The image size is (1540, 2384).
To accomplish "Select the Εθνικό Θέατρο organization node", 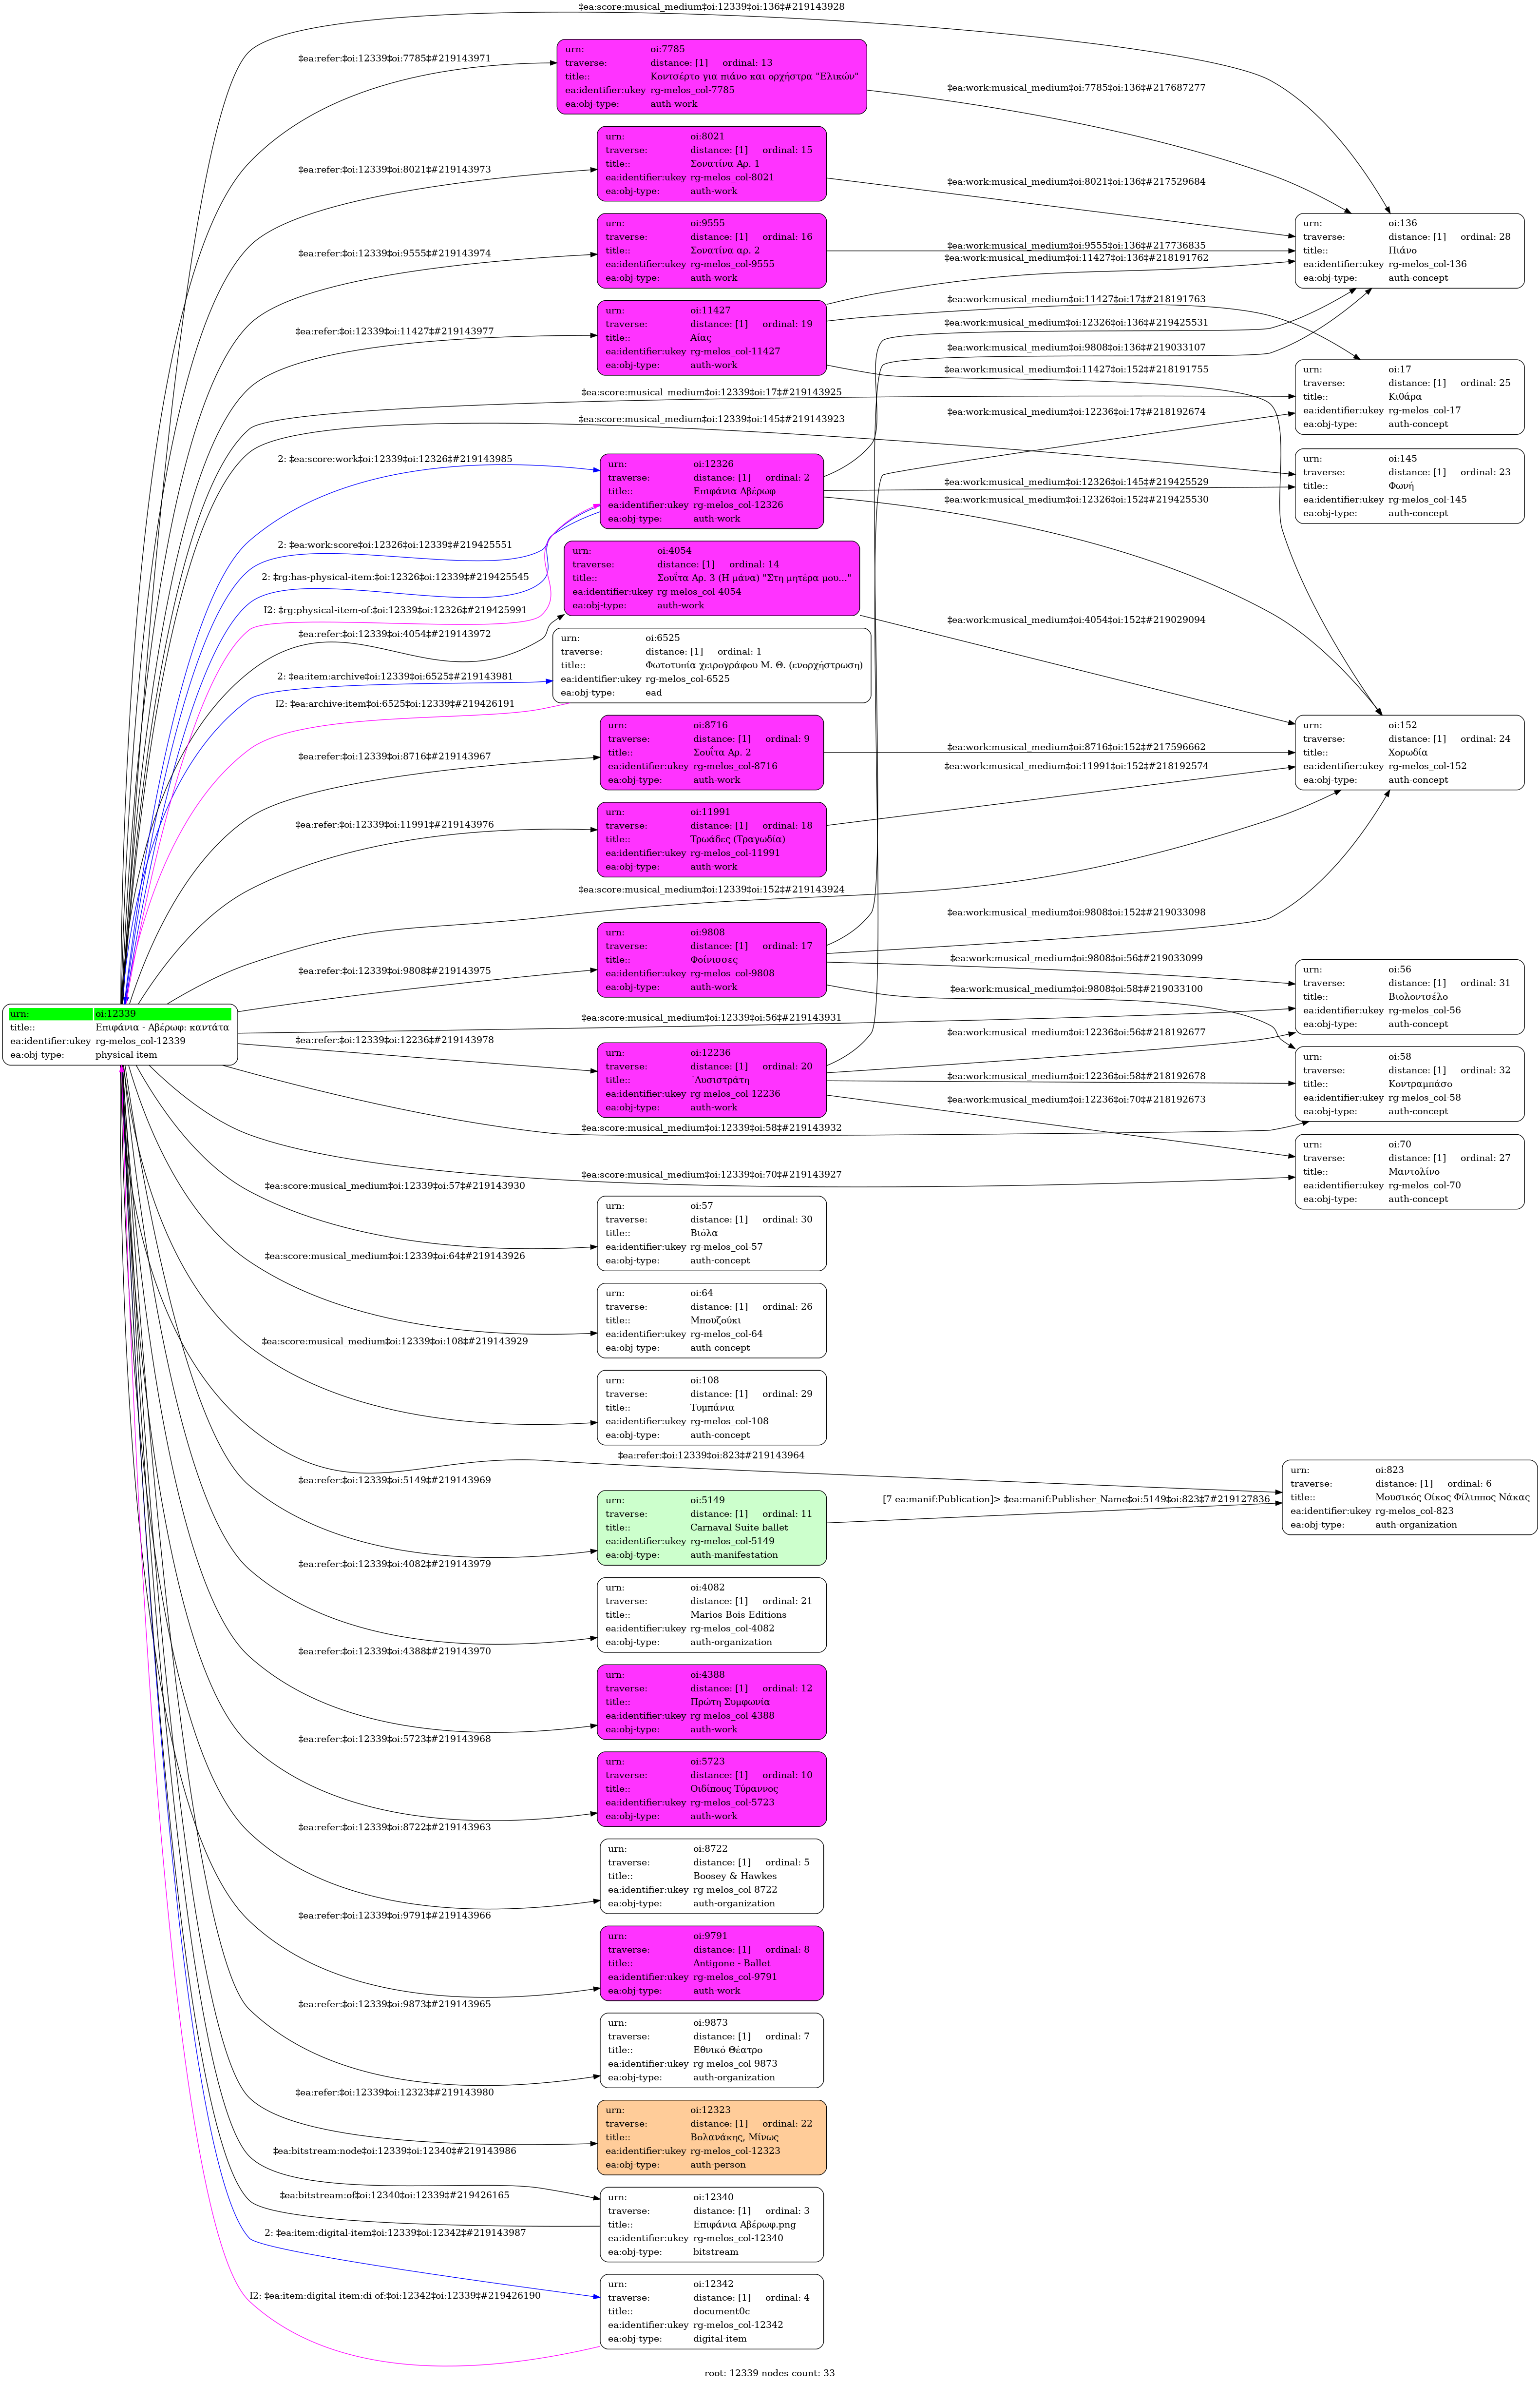I will (x=711, y=2050).
